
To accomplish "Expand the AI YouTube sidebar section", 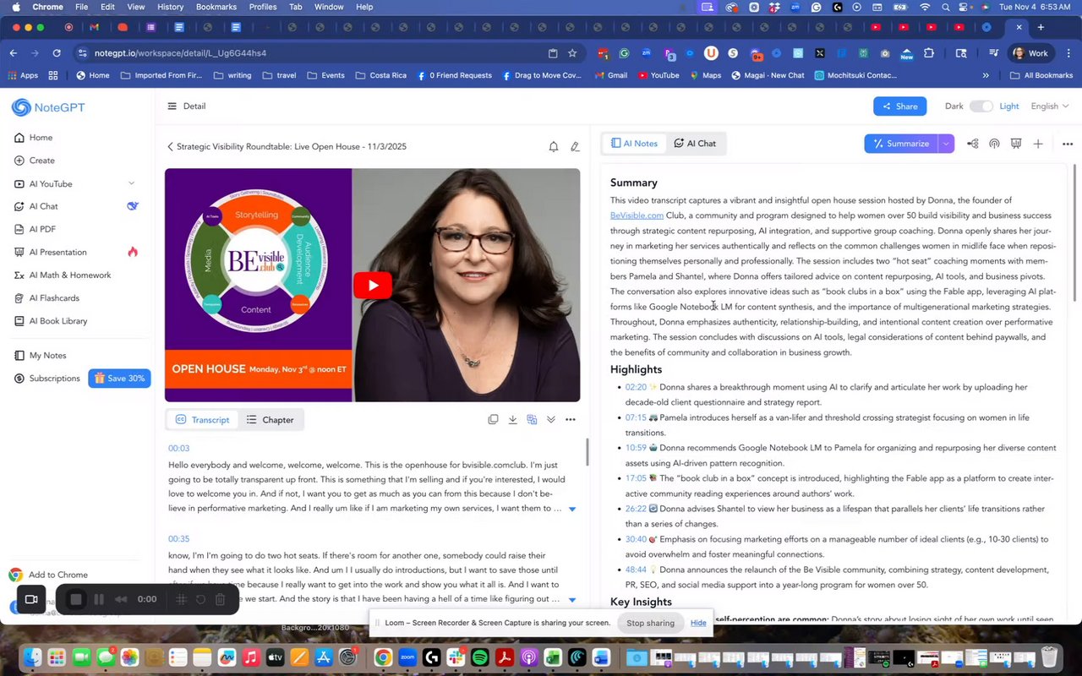I will click(x=131, y=183).
